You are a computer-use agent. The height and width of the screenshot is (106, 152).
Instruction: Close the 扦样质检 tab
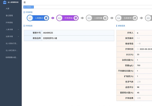point(32,7)
